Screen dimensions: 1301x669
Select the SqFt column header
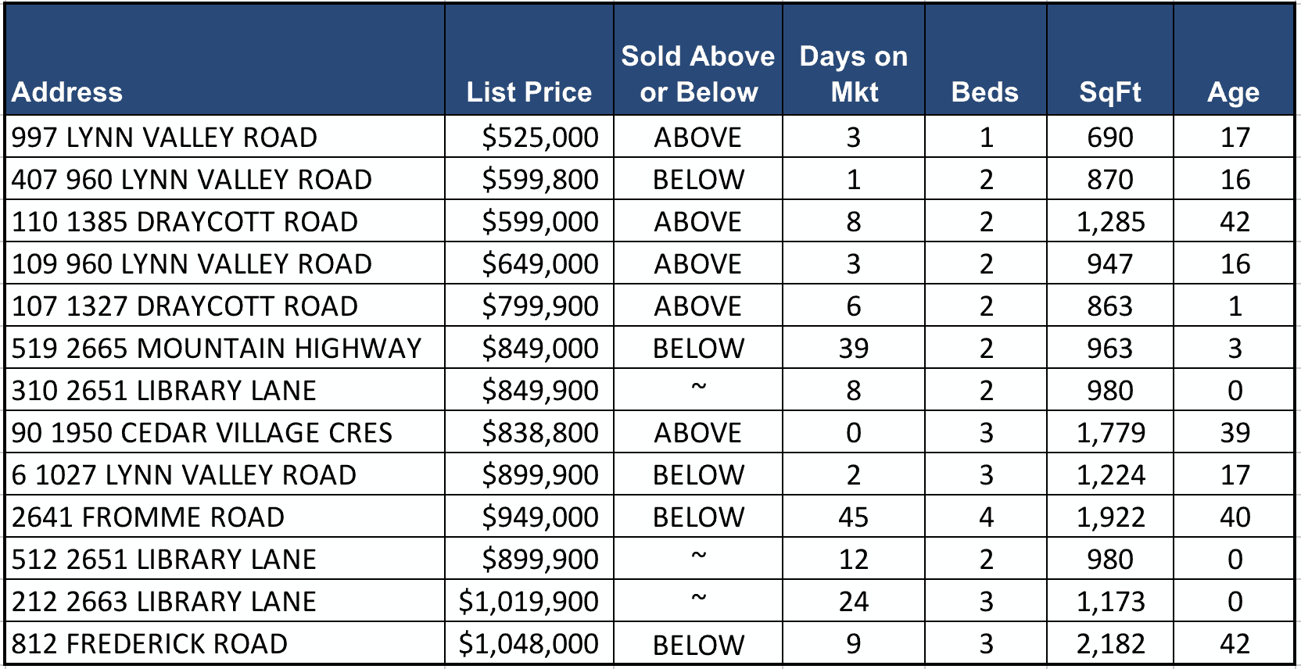pyautogui.click(x=1109, y=92)
